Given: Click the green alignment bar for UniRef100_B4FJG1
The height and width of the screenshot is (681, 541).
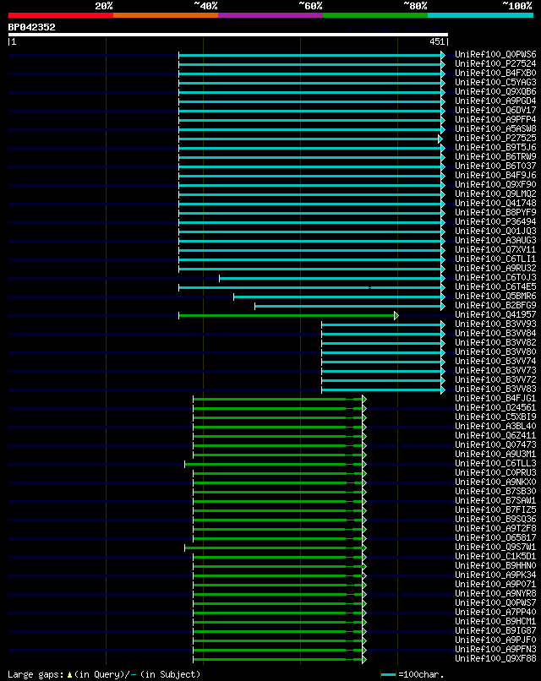Looking at the screenshot, I should coord(278,399).
